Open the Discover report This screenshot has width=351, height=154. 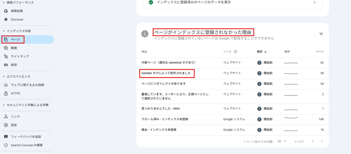[17, 20]
